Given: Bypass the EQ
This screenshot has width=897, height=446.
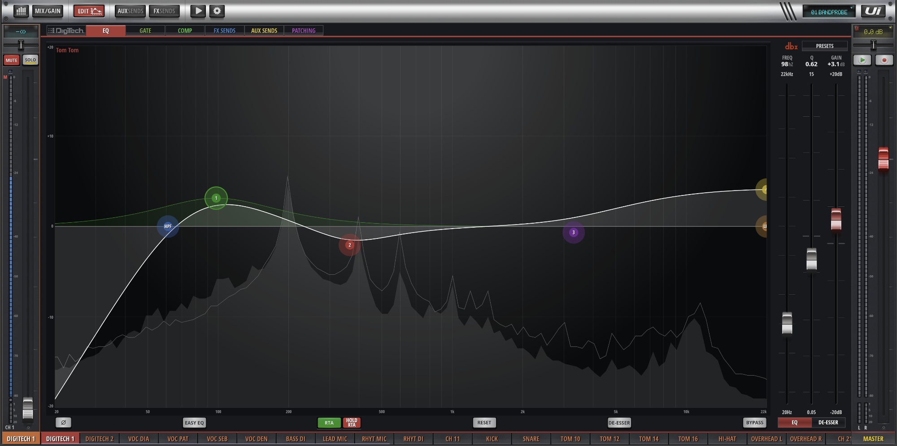Looking at the screenshot, I should coord(754,423).
